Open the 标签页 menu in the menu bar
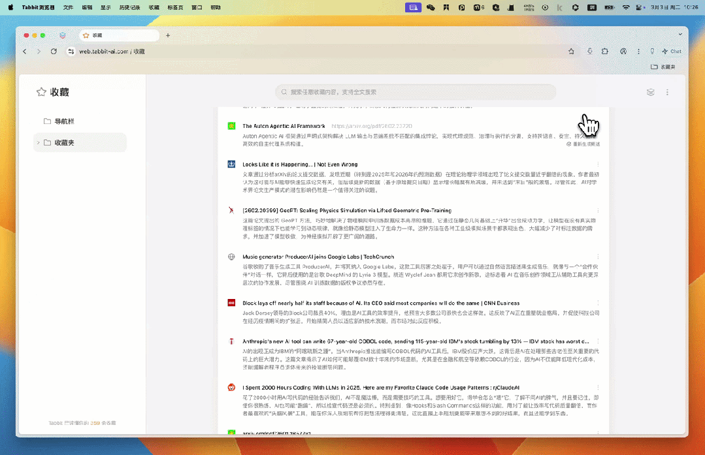Screen dimensions: 705x455 (175, 7)
